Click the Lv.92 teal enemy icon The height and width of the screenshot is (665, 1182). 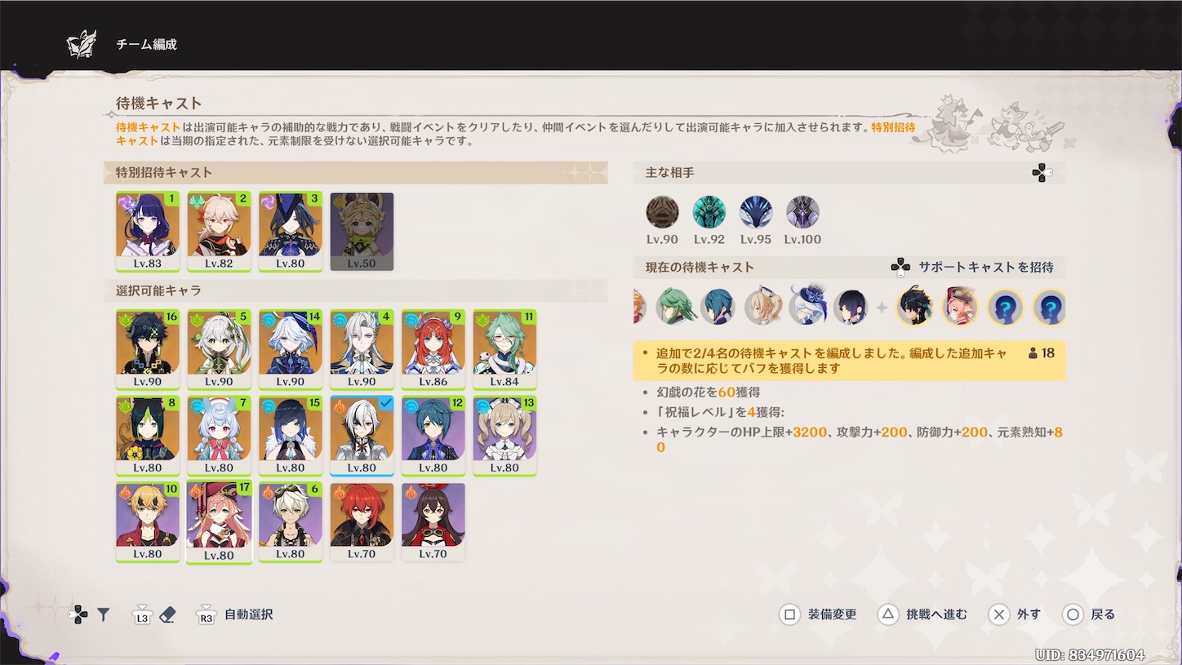[709, 212]
